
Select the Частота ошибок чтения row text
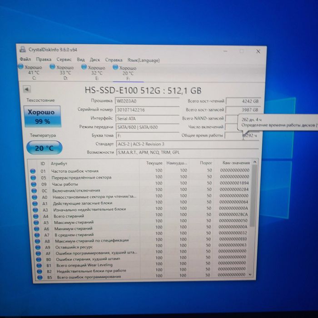(75, 171)
